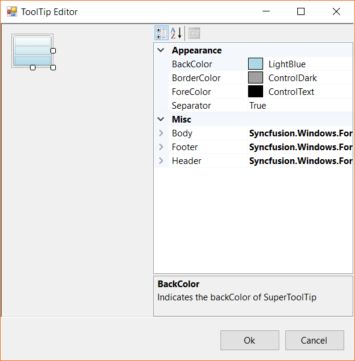The width and height of the screenshot is (355, 361).
Task: Switch to Categorized property view
Action: point(162,33)
